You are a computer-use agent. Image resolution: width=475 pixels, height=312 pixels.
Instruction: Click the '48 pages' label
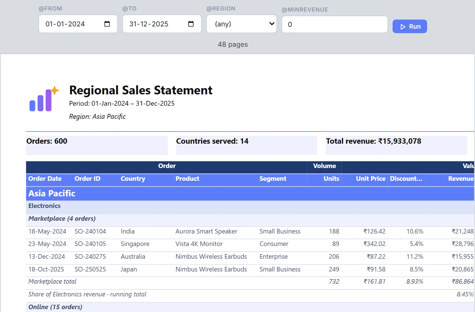click(x=233, y=44)
